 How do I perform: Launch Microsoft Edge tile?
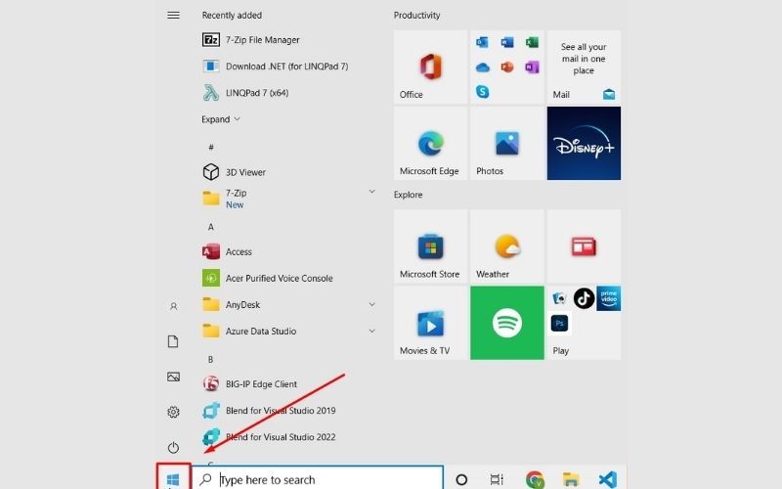click(430, 143)
